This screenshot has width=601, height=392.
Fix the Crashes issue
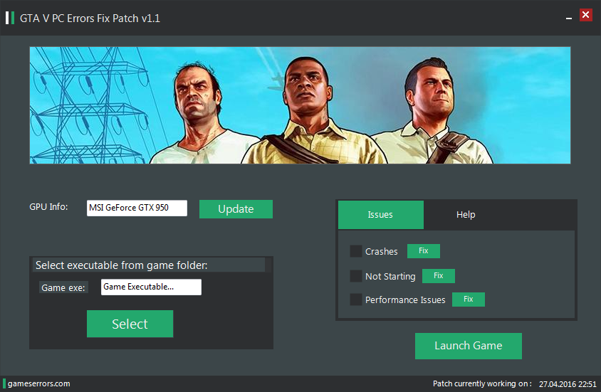[424, 250]
